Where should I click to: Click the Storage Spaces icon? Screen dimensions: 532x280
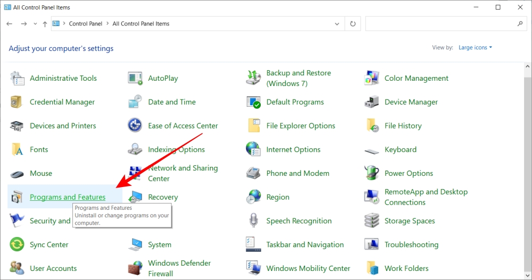pos(371,220)
